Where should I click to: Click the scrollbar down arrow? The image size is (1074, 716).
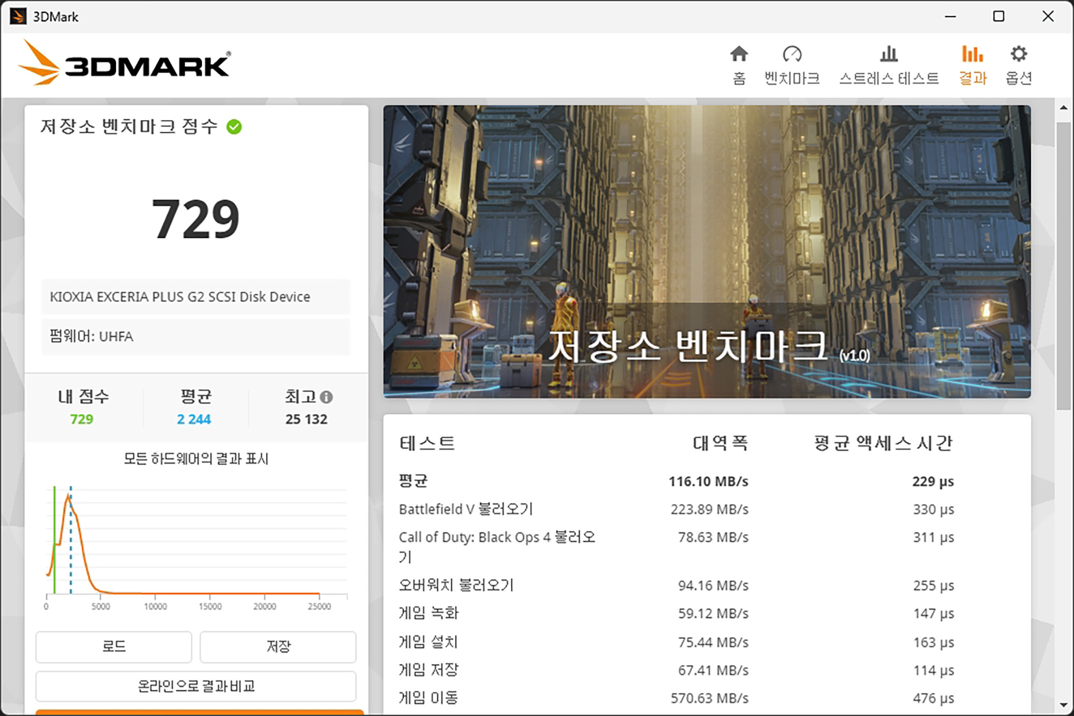[1063, 705]
